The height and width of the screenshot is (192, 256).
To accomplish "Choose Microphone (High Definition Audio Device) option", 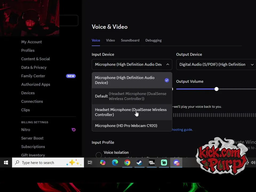I will 132,80.
